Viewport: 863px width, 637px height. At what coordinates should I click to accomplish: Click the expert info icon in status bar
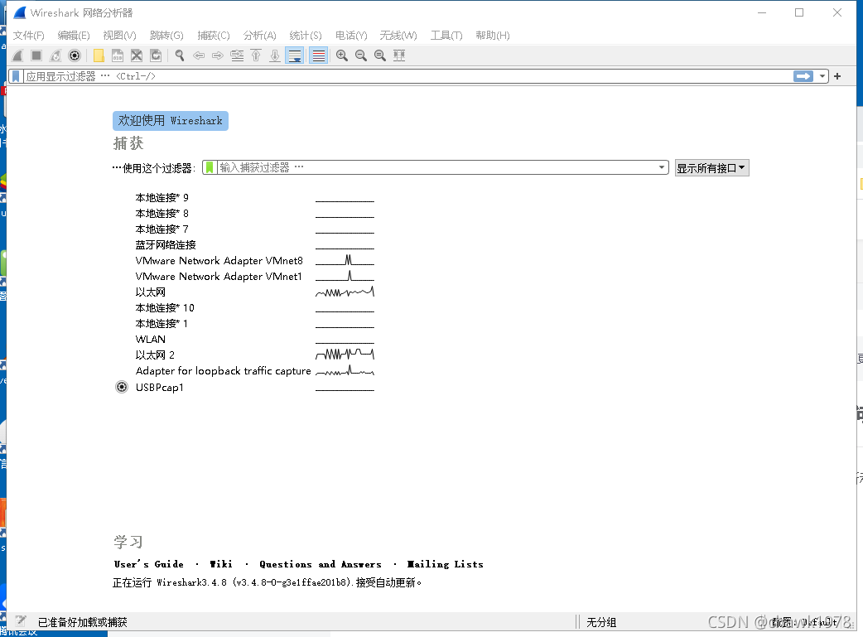[21, 621]
